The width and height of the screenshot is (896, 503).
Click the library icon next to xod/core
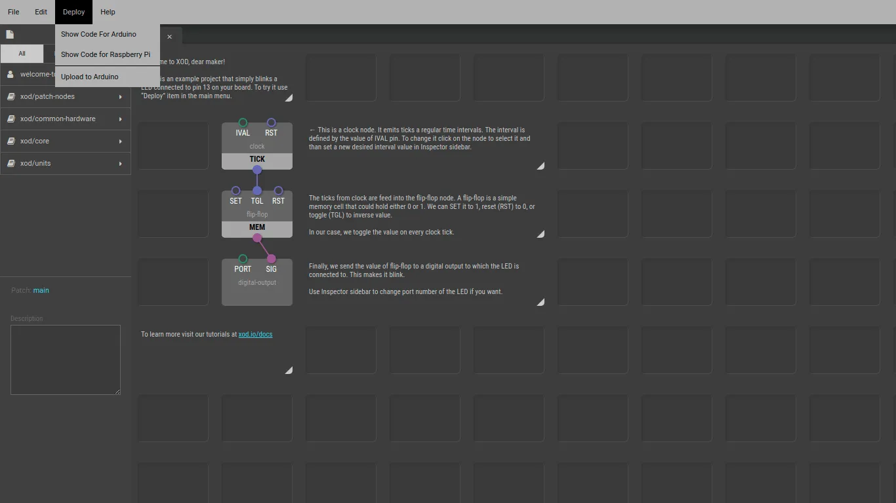pos(9,141)
